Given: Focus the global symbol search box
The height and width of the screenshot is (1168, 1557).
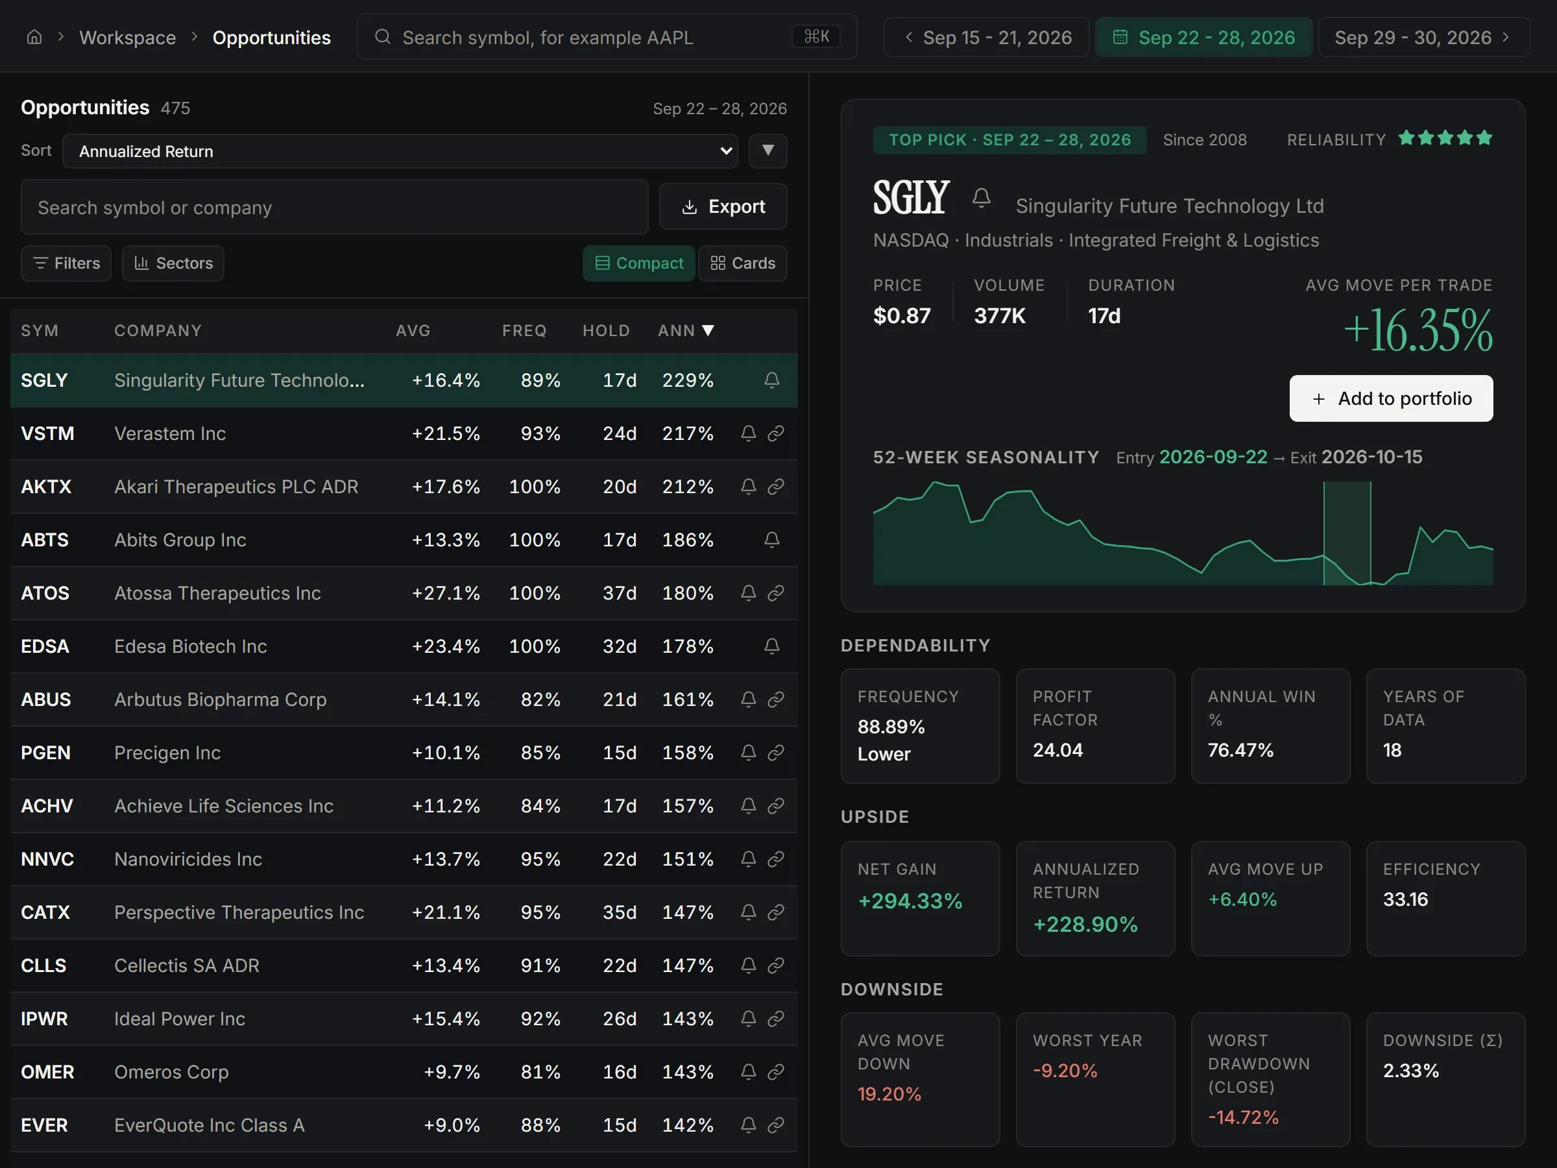Looking at the screenshot, I should [607, 36].
